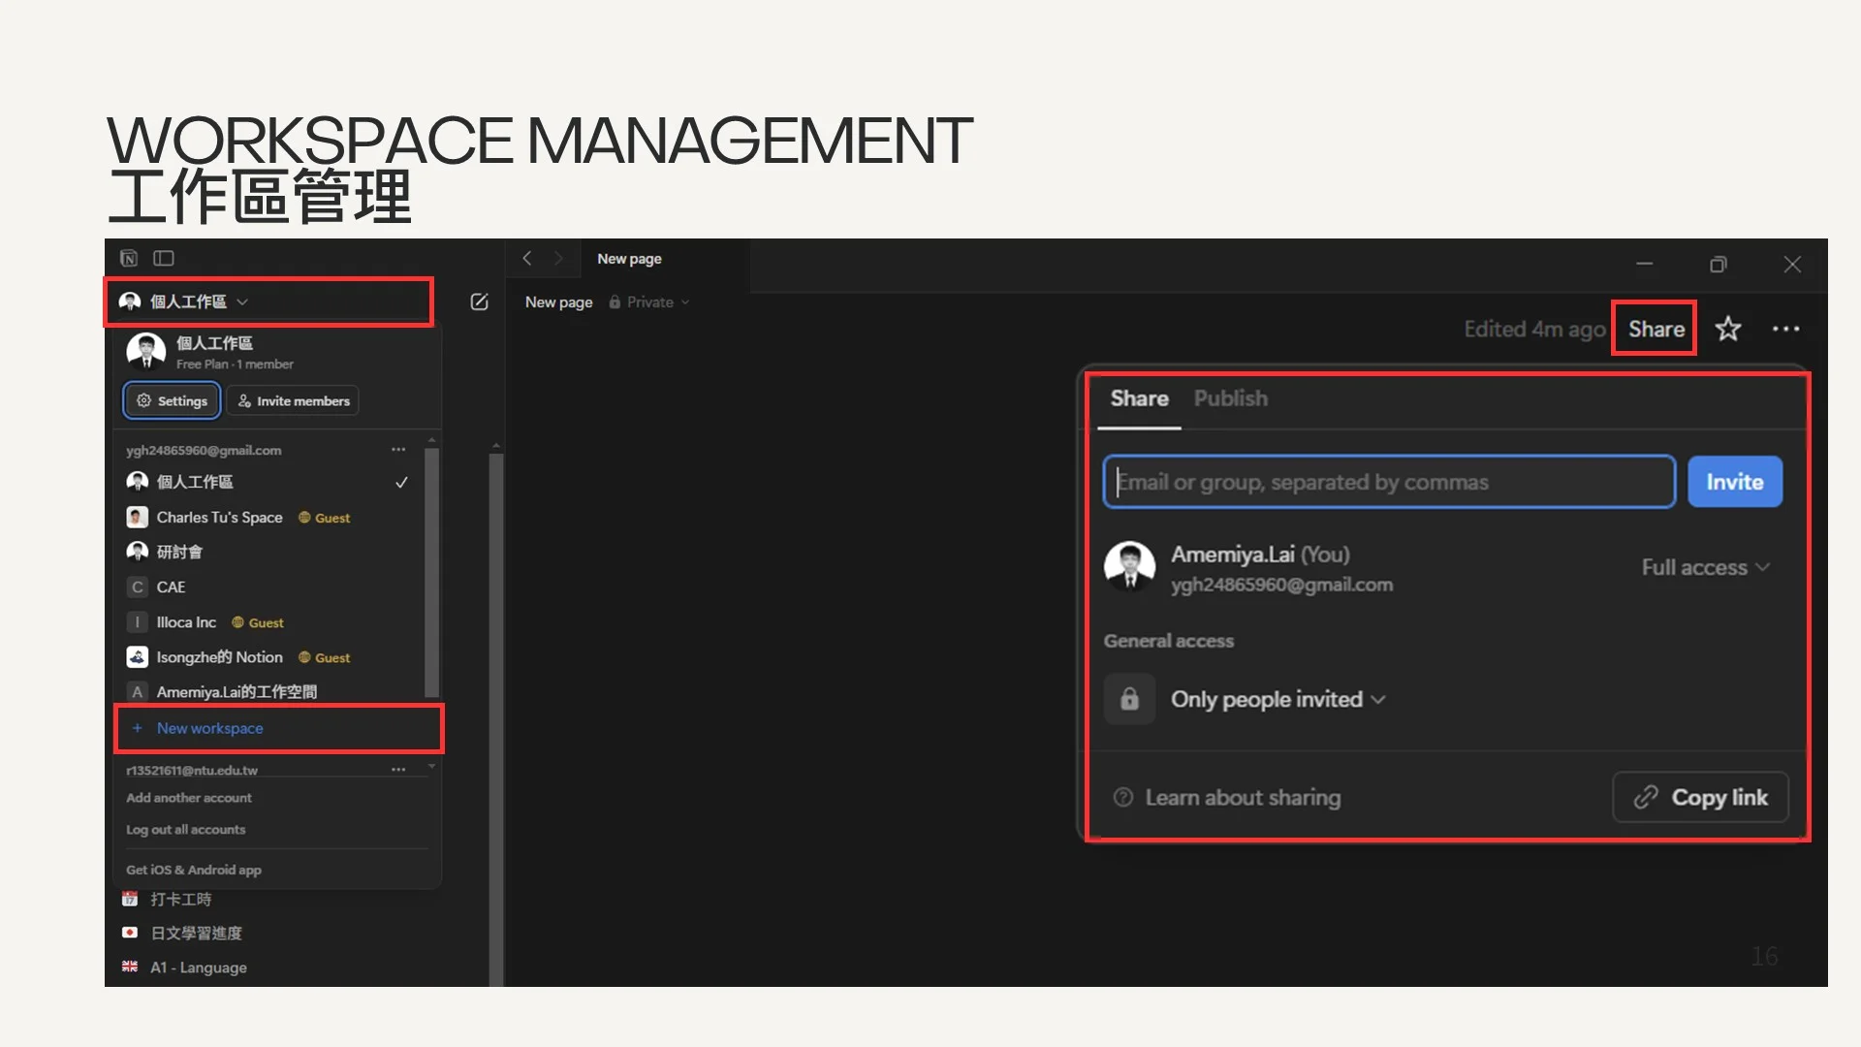The image size is (1861, 1047).
Task: Click the new page compose icon
Action: 479,302
